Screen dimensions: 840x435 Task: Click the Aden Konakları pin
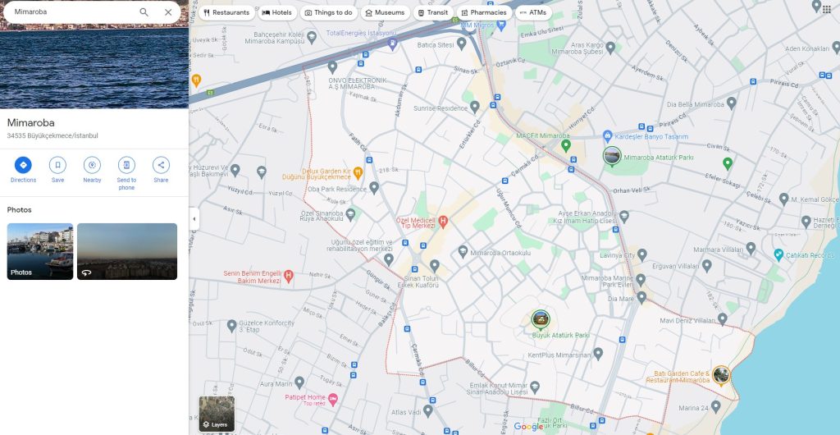coord(836,48)
